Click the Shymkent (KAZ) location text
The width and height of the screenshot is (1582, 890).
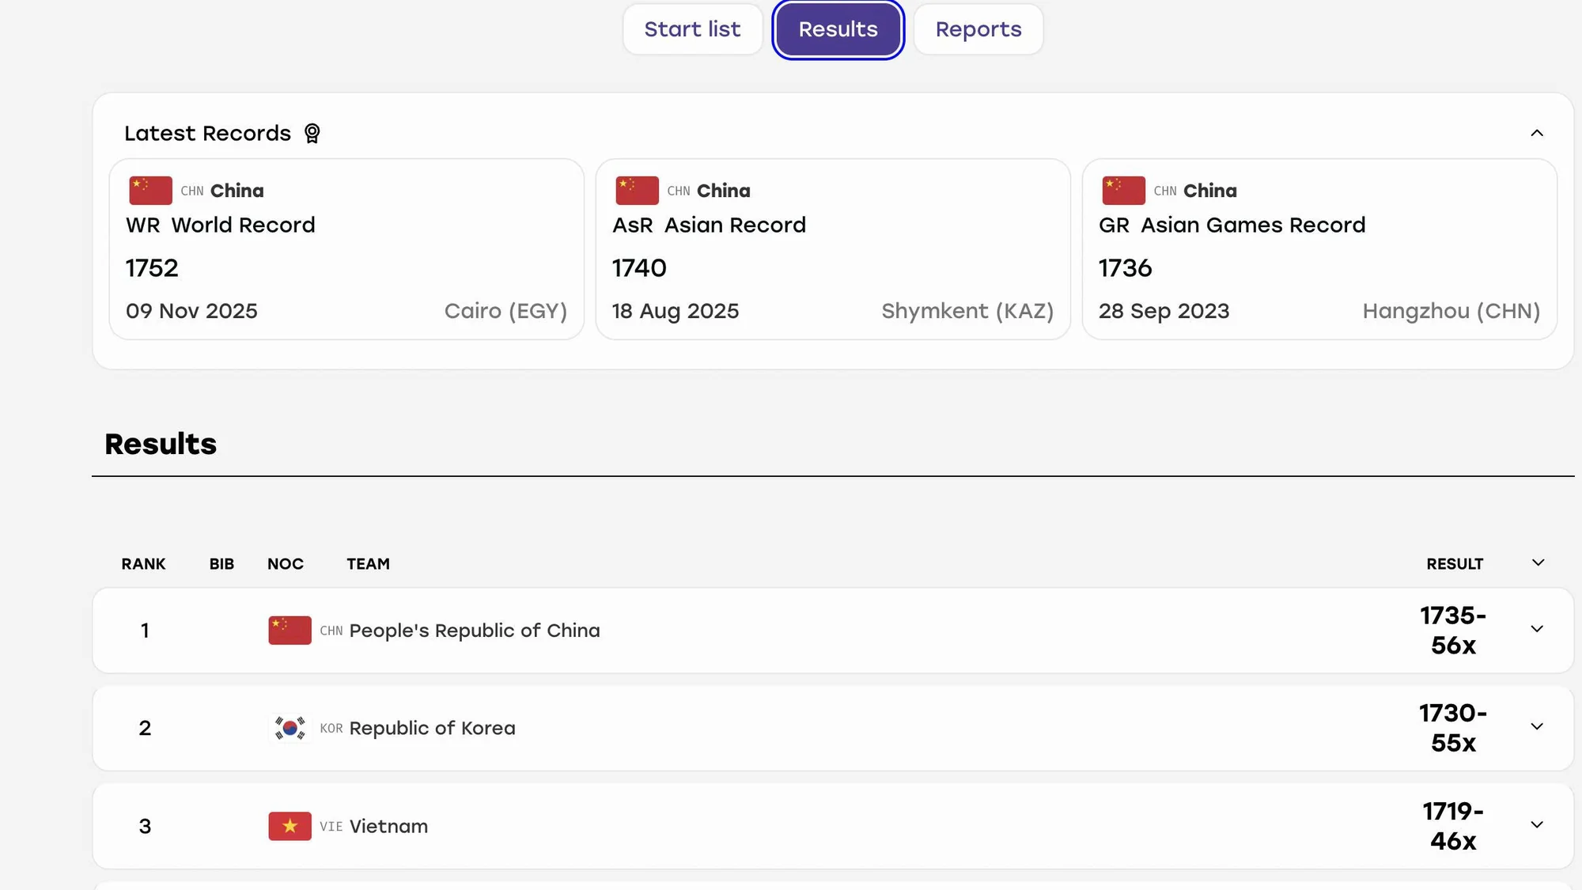[967, 311]
